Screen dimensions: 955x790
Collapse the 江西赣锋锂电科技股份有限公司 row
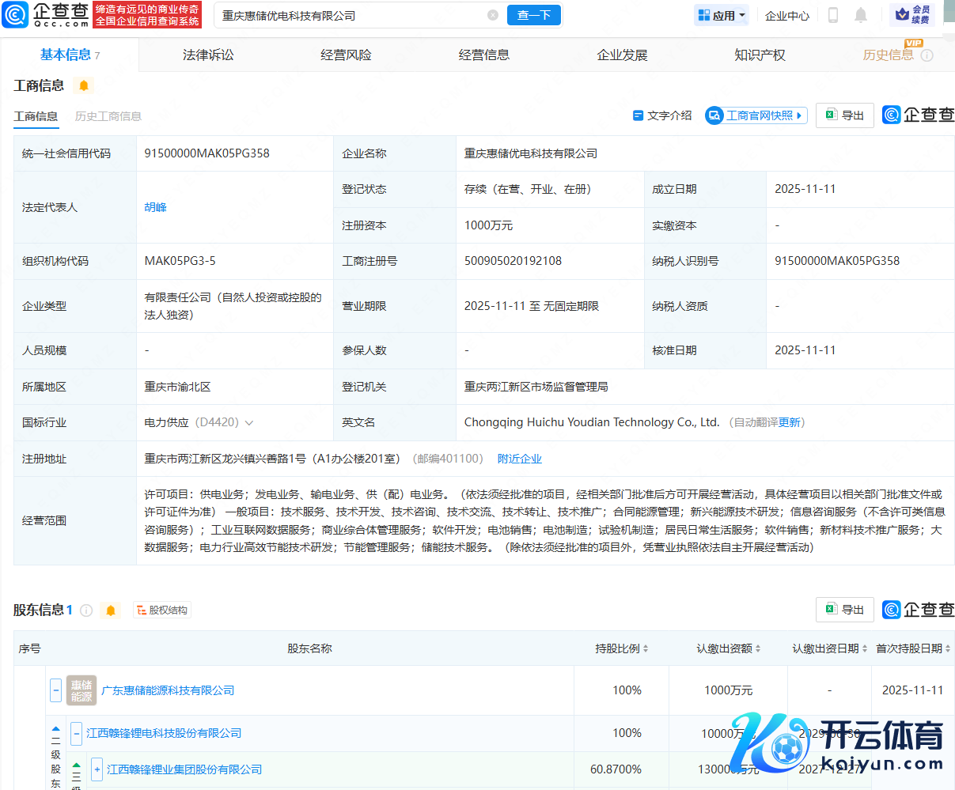(x=76, y=733)
